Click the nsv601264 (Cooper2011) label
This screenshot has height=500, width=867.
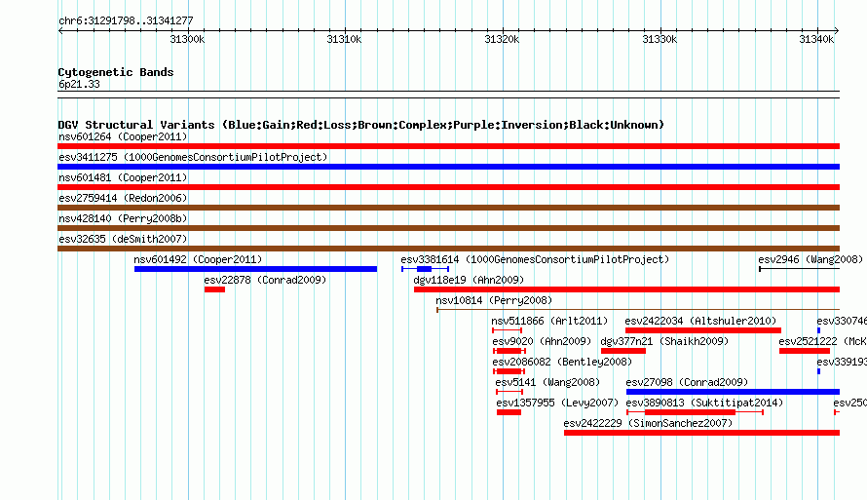click(123, 136)
